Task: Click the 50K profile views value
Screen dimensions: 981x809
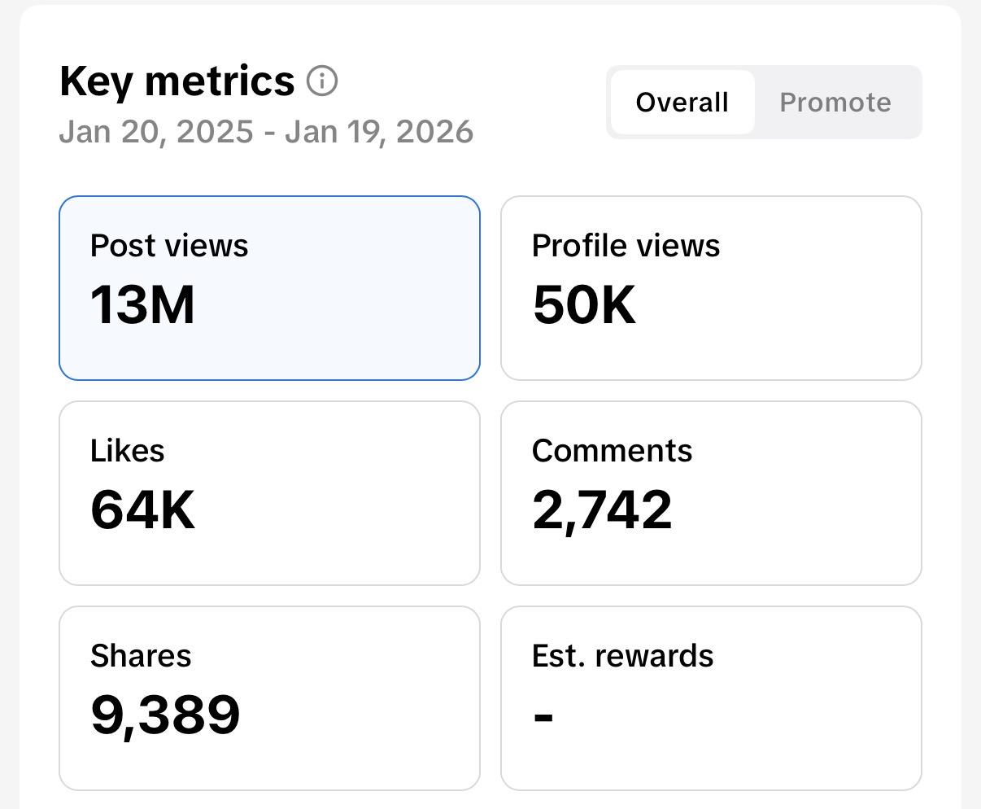Action: click(584, 305)
